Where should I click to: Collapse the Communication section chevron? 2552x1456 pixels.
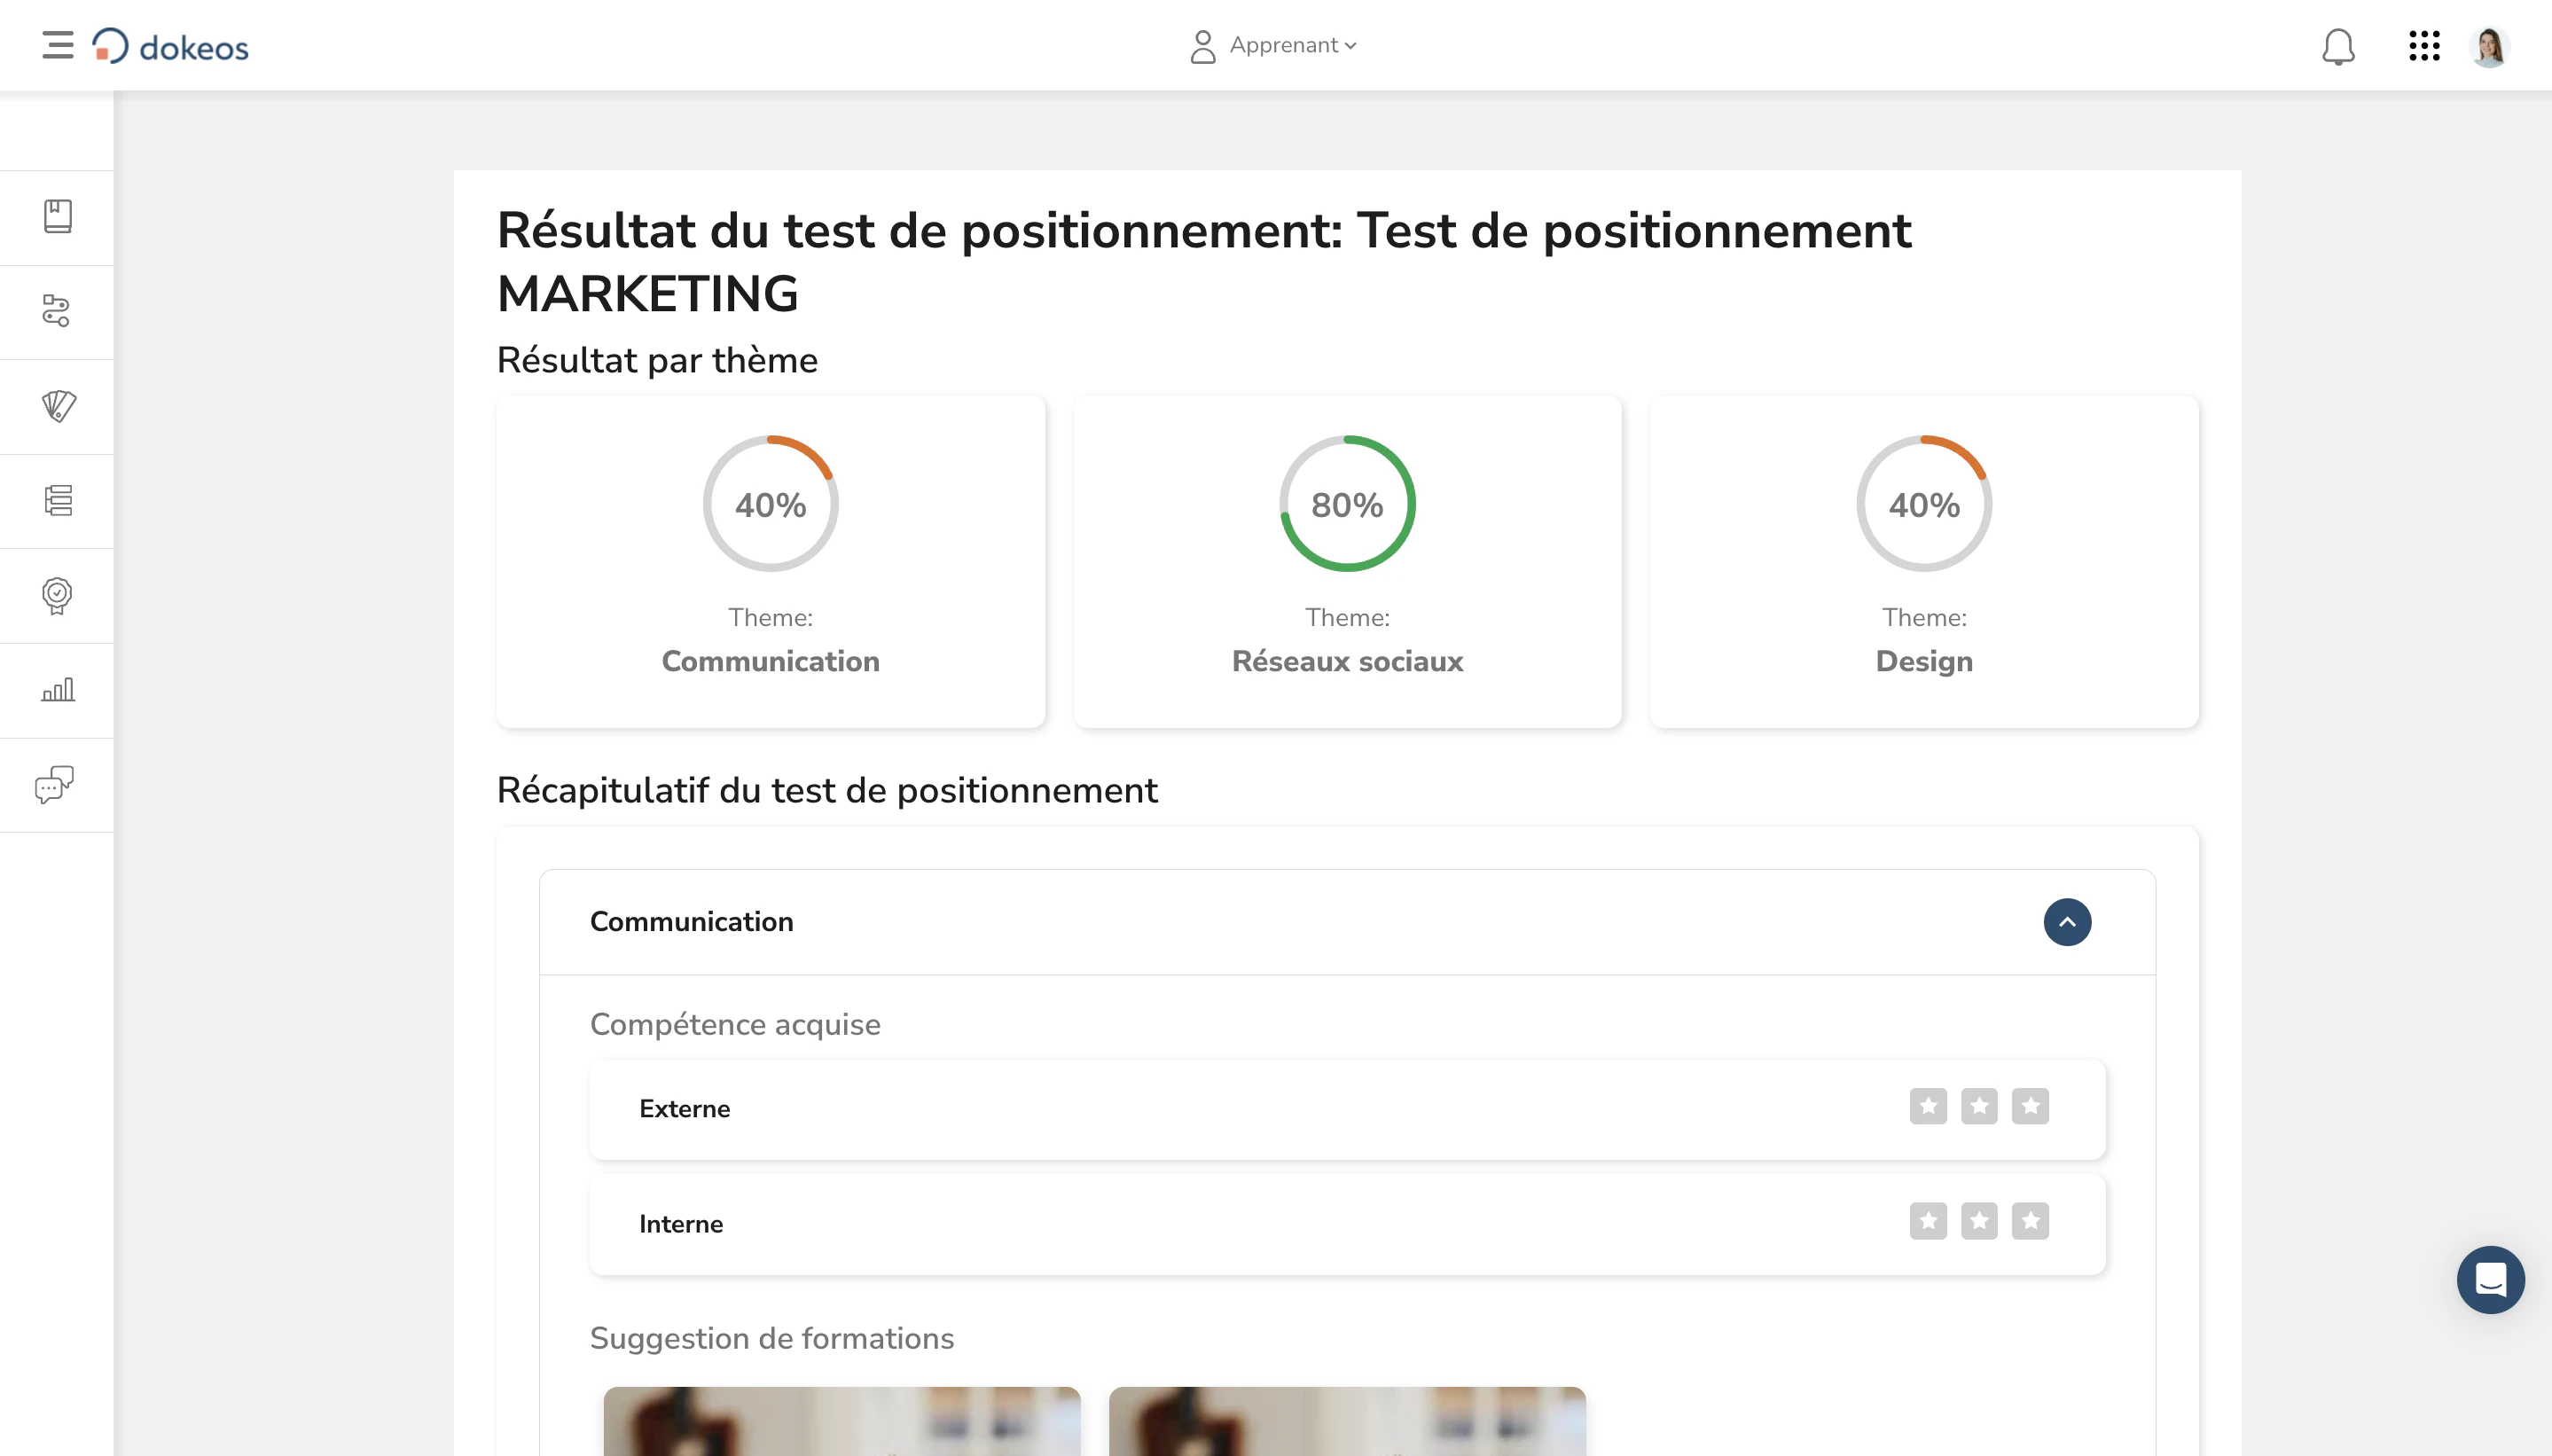click(2067, 922)
